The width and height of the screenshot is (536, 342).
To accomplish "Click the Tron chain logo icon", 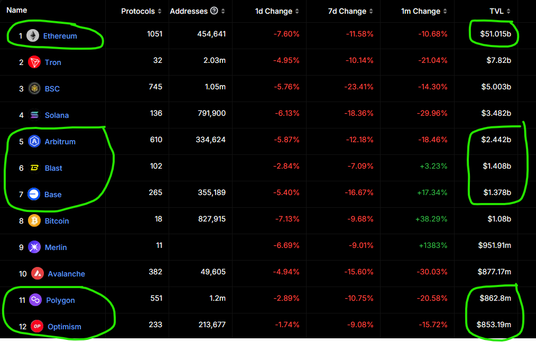I will [x=34, y=62].
